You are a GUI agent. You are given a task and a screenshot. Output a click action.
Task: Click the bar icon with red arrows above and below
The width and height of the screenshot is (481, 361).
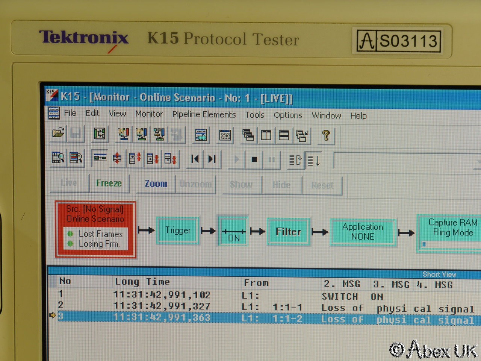click(117, 159)
